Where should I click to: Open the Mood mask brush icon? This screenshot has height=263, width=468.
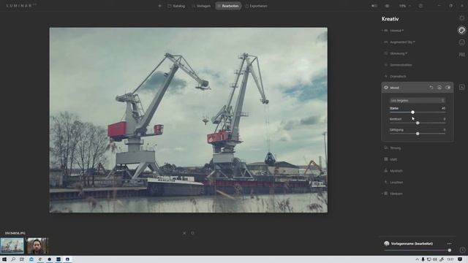[x=439, y=88]
